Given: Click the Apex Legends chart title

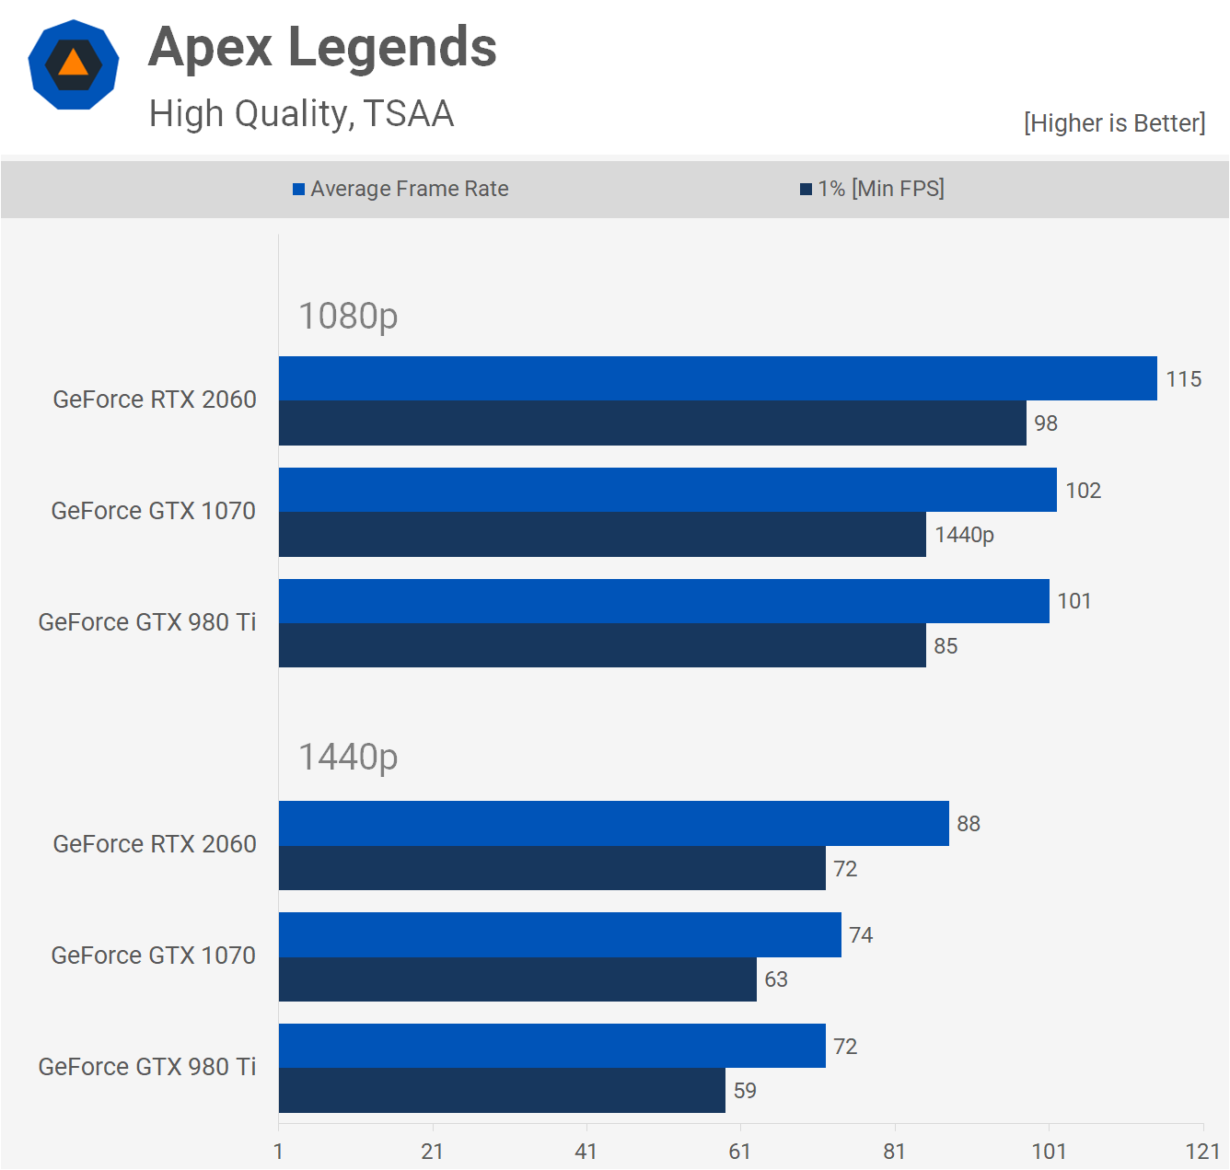Looking at the screenshot, I should tap(322, 47).
